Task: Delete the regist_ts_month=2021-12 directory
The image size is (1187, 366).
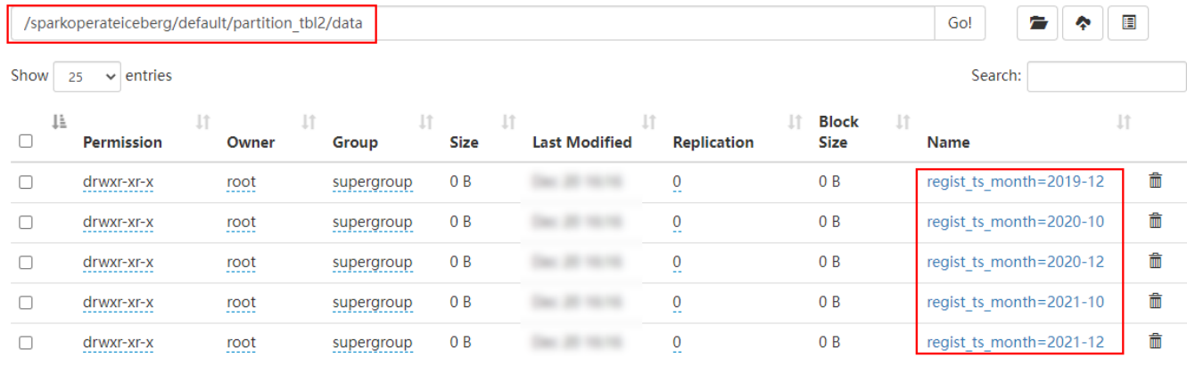Action: 1155,342
